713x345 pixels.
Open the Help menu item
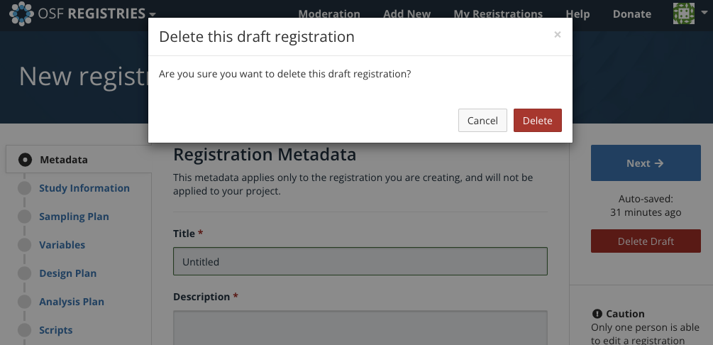(577, 13)
